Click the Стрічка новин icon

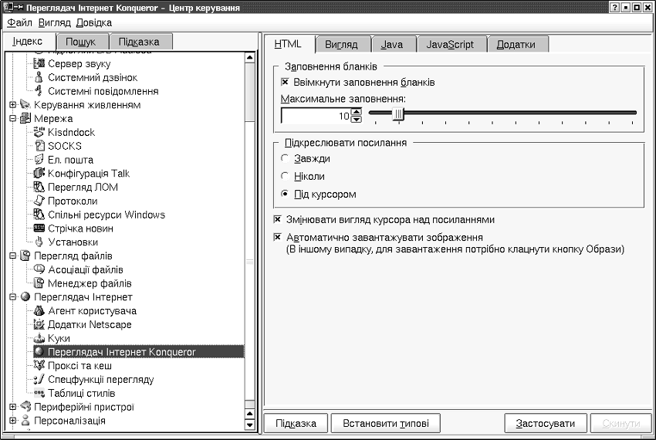tap(39, 228)
